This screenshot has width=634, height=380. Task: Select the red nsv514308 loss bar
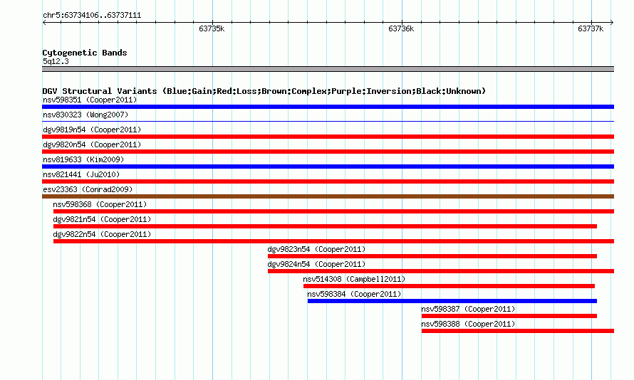(x=449, y=286)
